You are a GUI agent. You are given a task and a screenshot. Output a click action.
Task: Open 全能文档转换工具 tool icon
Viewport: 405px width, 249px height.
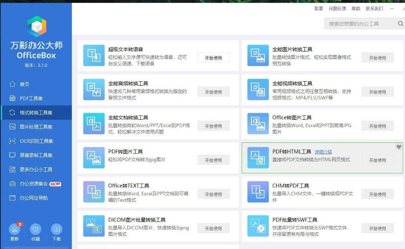(94, 124)
